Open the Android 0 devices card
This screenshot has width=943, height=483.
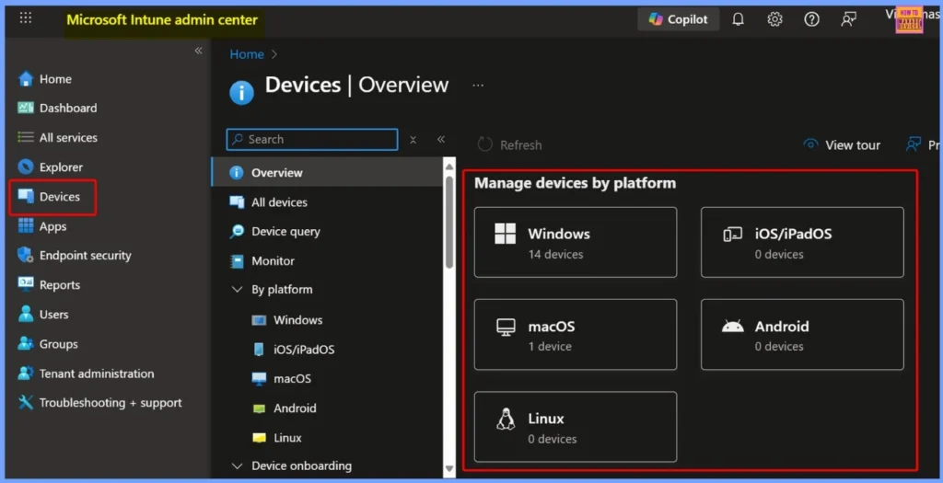pyautogui.click(x=802, y=335)
